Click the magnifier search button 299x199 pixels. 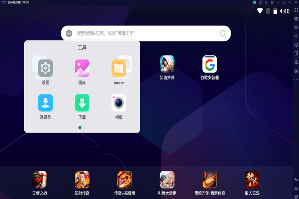[223, 33]
